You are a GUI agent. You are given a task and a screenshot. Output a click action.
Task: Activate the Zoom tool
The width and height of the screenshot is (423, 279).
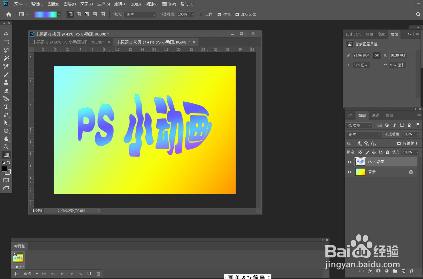click(x=6, y=147)
